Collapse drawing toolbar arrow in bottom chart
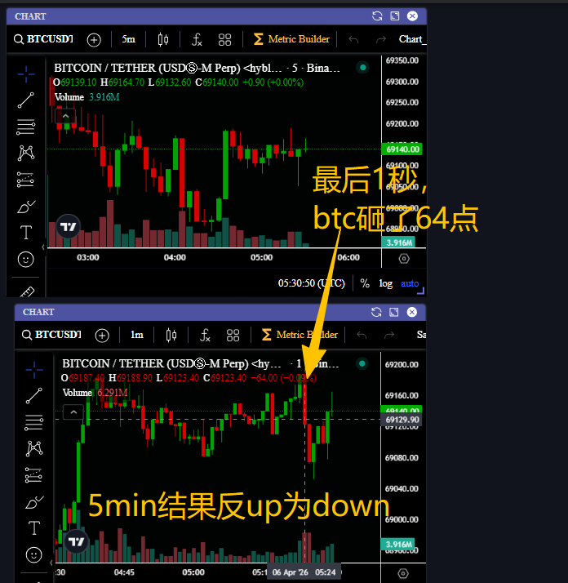 (51, 563)
